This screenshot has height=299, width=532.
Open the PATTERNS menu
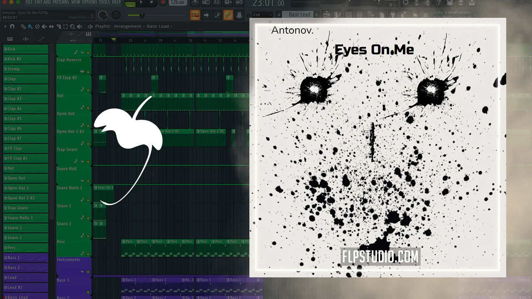(61, 2)
